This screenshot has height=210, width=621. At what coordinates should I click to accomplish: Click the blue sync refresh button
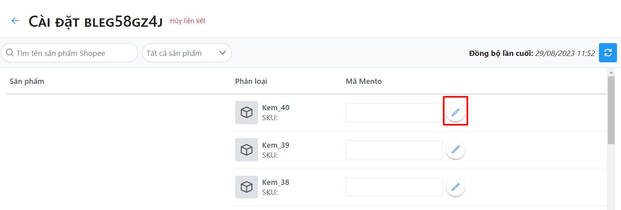608,53
